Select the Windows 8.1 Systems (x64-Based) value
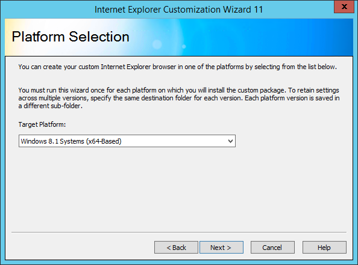This screenshot has height=265, width=358. tap(71, 141)
